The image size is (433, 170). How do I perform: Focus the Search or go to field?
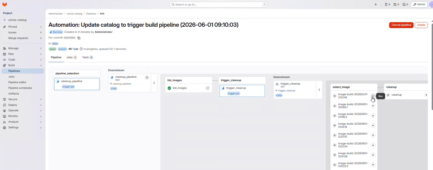(x=219, y=4)
